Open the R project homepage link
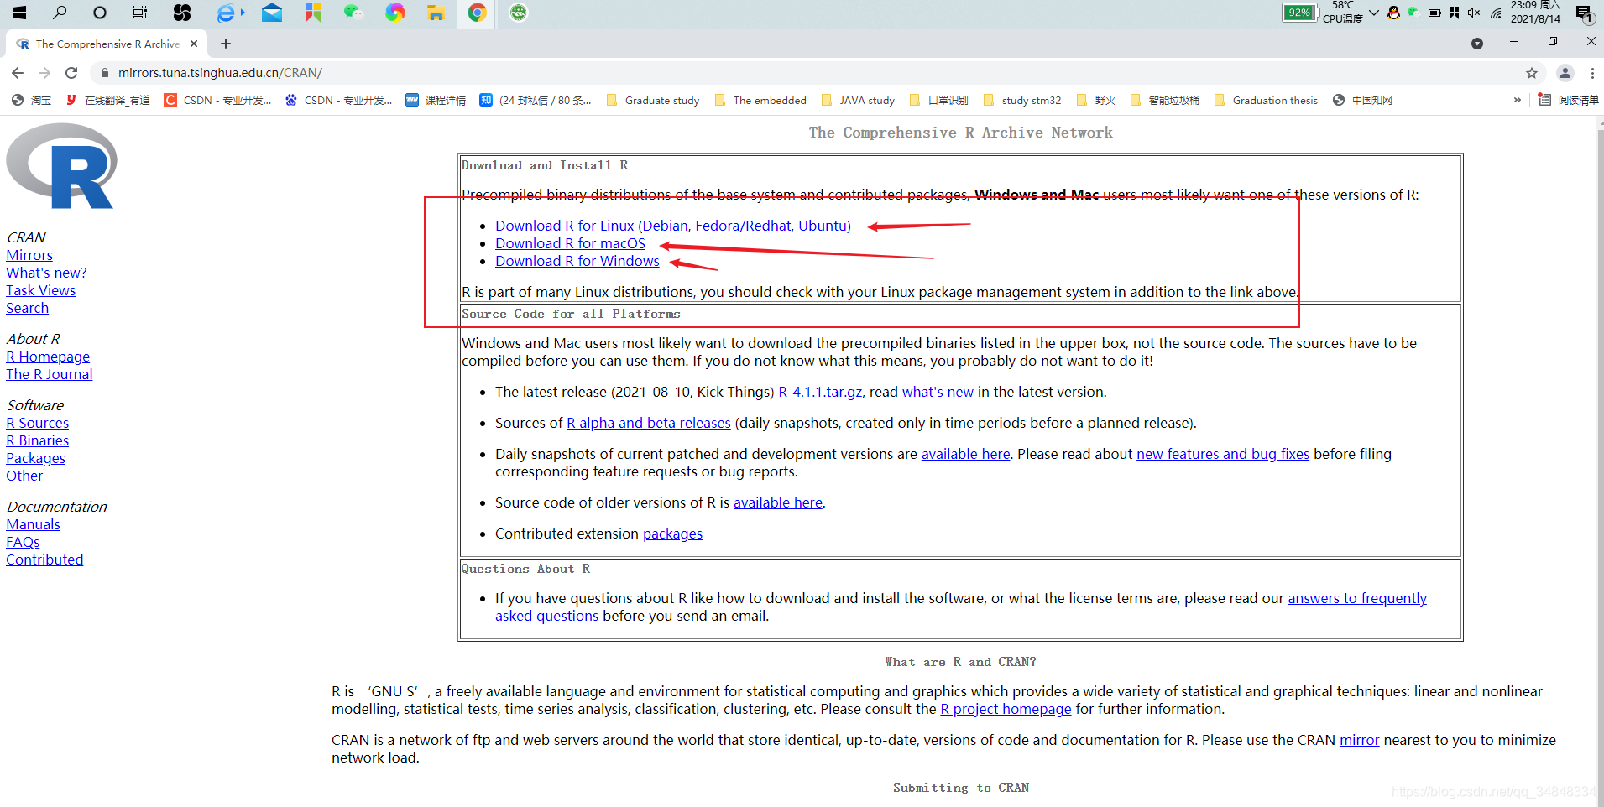The width and height of the screenshot is (1604, 807). (1006, 709)
